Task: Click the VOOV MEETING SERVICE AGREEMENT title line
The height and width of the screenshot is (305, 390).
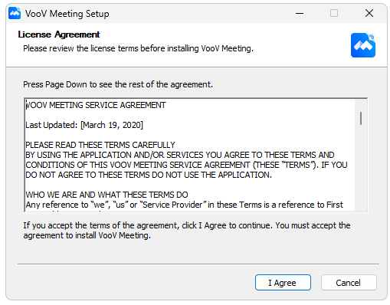Action: [x=96, y=105]
